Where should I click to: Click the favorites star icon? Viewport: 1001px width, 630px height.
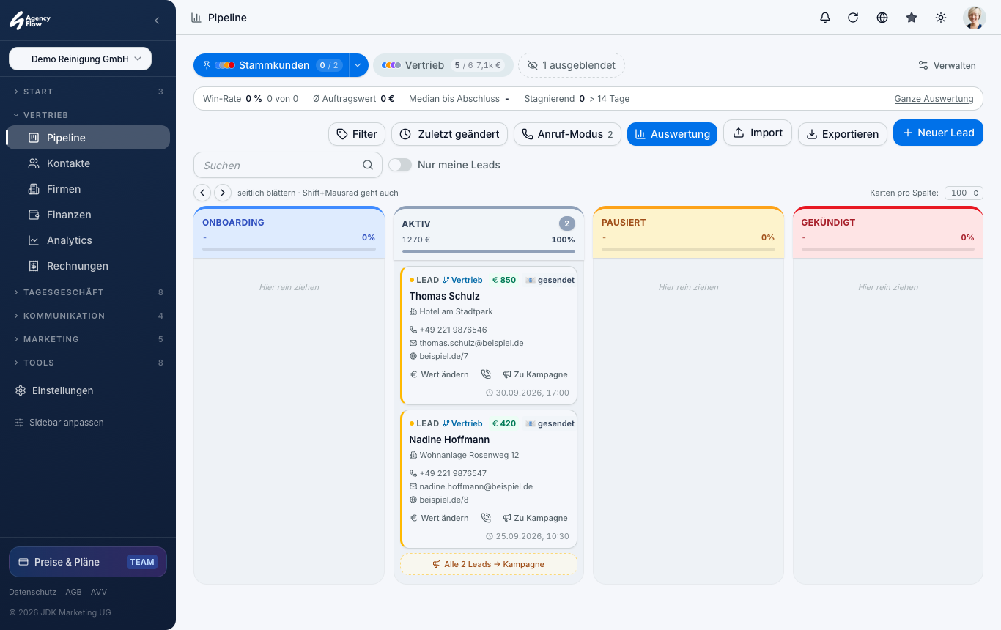point(912,18)
